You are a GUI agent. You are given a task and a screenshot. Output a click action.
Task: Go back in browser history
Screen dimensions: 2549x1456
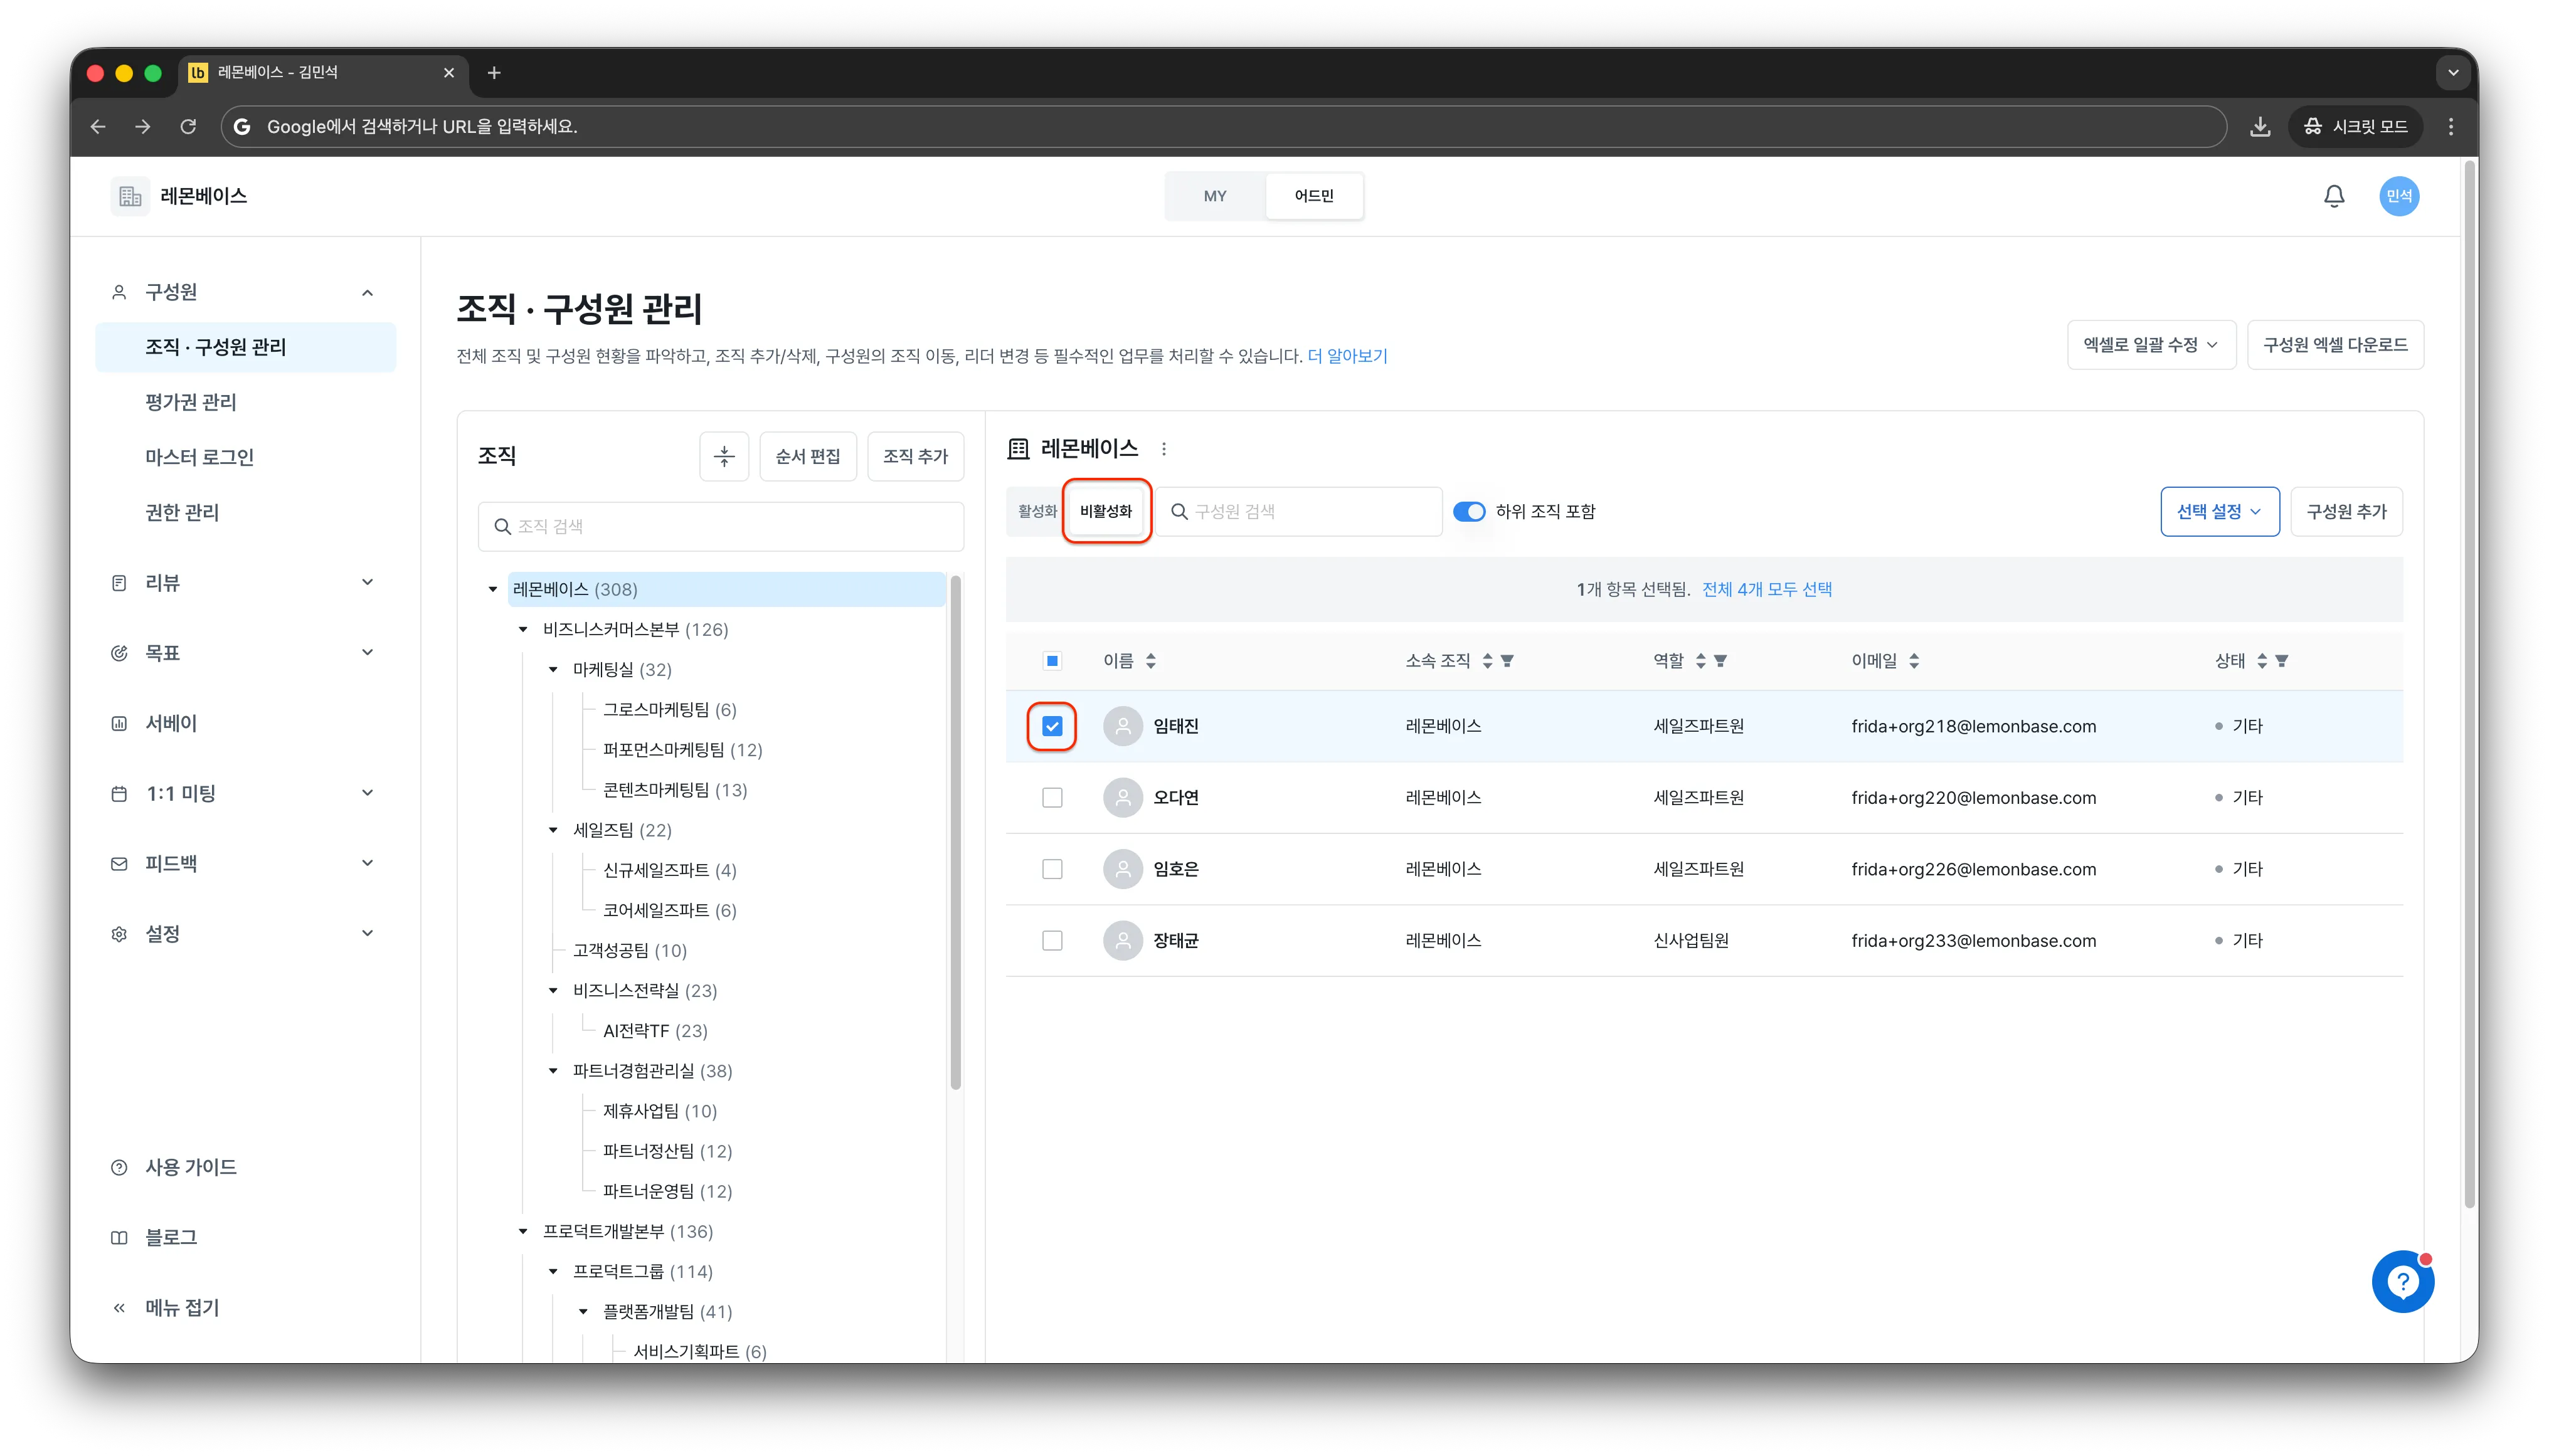(x=98, y=126)
